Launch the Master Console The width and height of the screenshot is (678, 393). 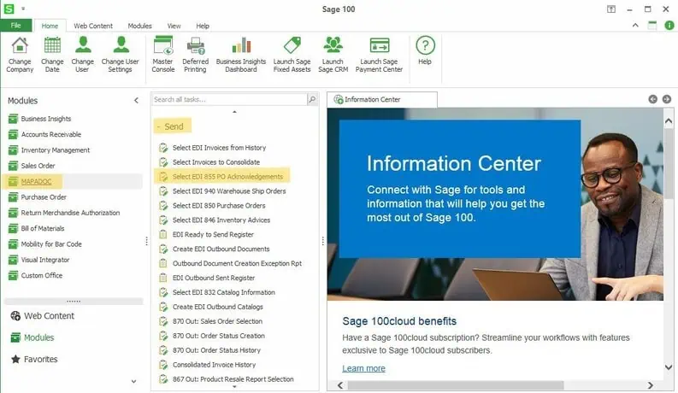point(163,55)
